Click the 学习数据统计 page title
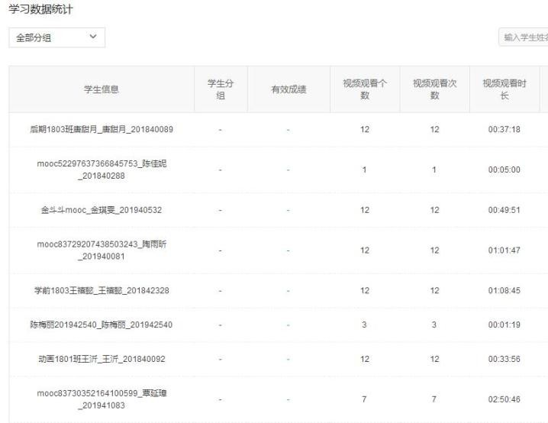 point(42,8)
